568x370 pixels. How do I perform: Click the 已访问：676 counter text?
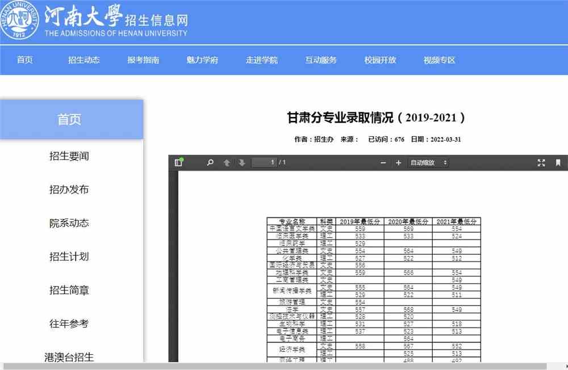386,140
